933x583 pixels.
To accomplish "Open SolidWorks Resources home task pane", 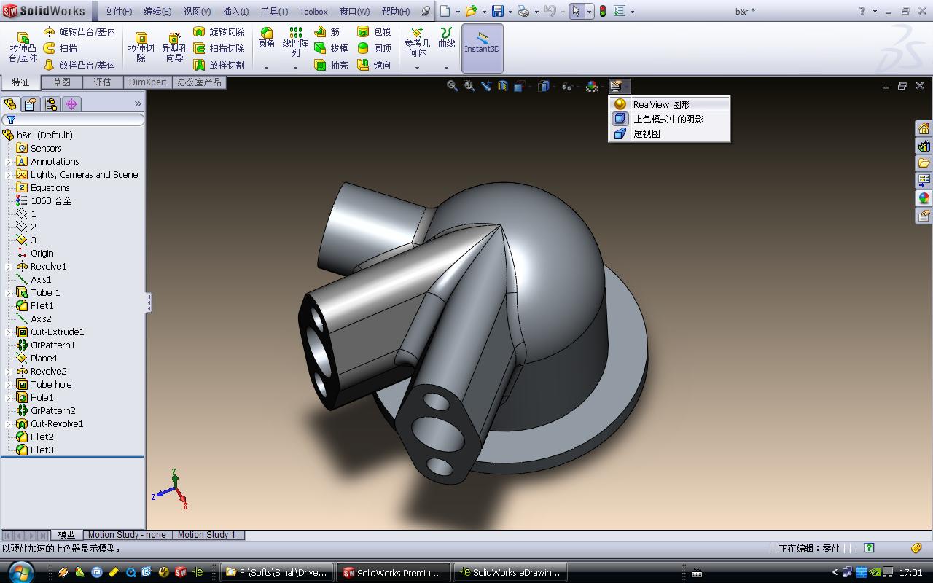I will (x=924, y=128).
